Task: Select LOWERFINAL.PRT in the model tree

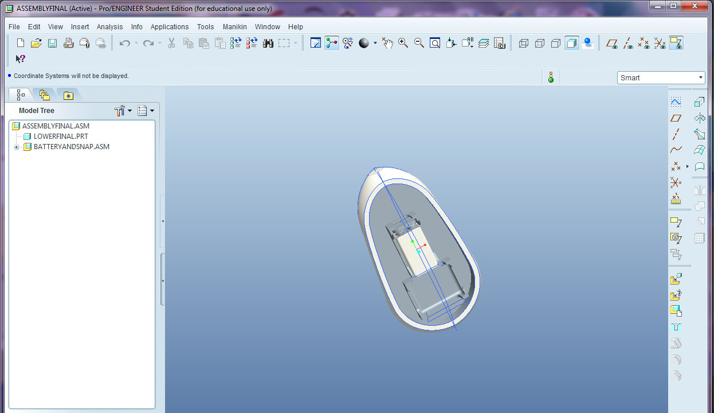Action: point(61,136)
